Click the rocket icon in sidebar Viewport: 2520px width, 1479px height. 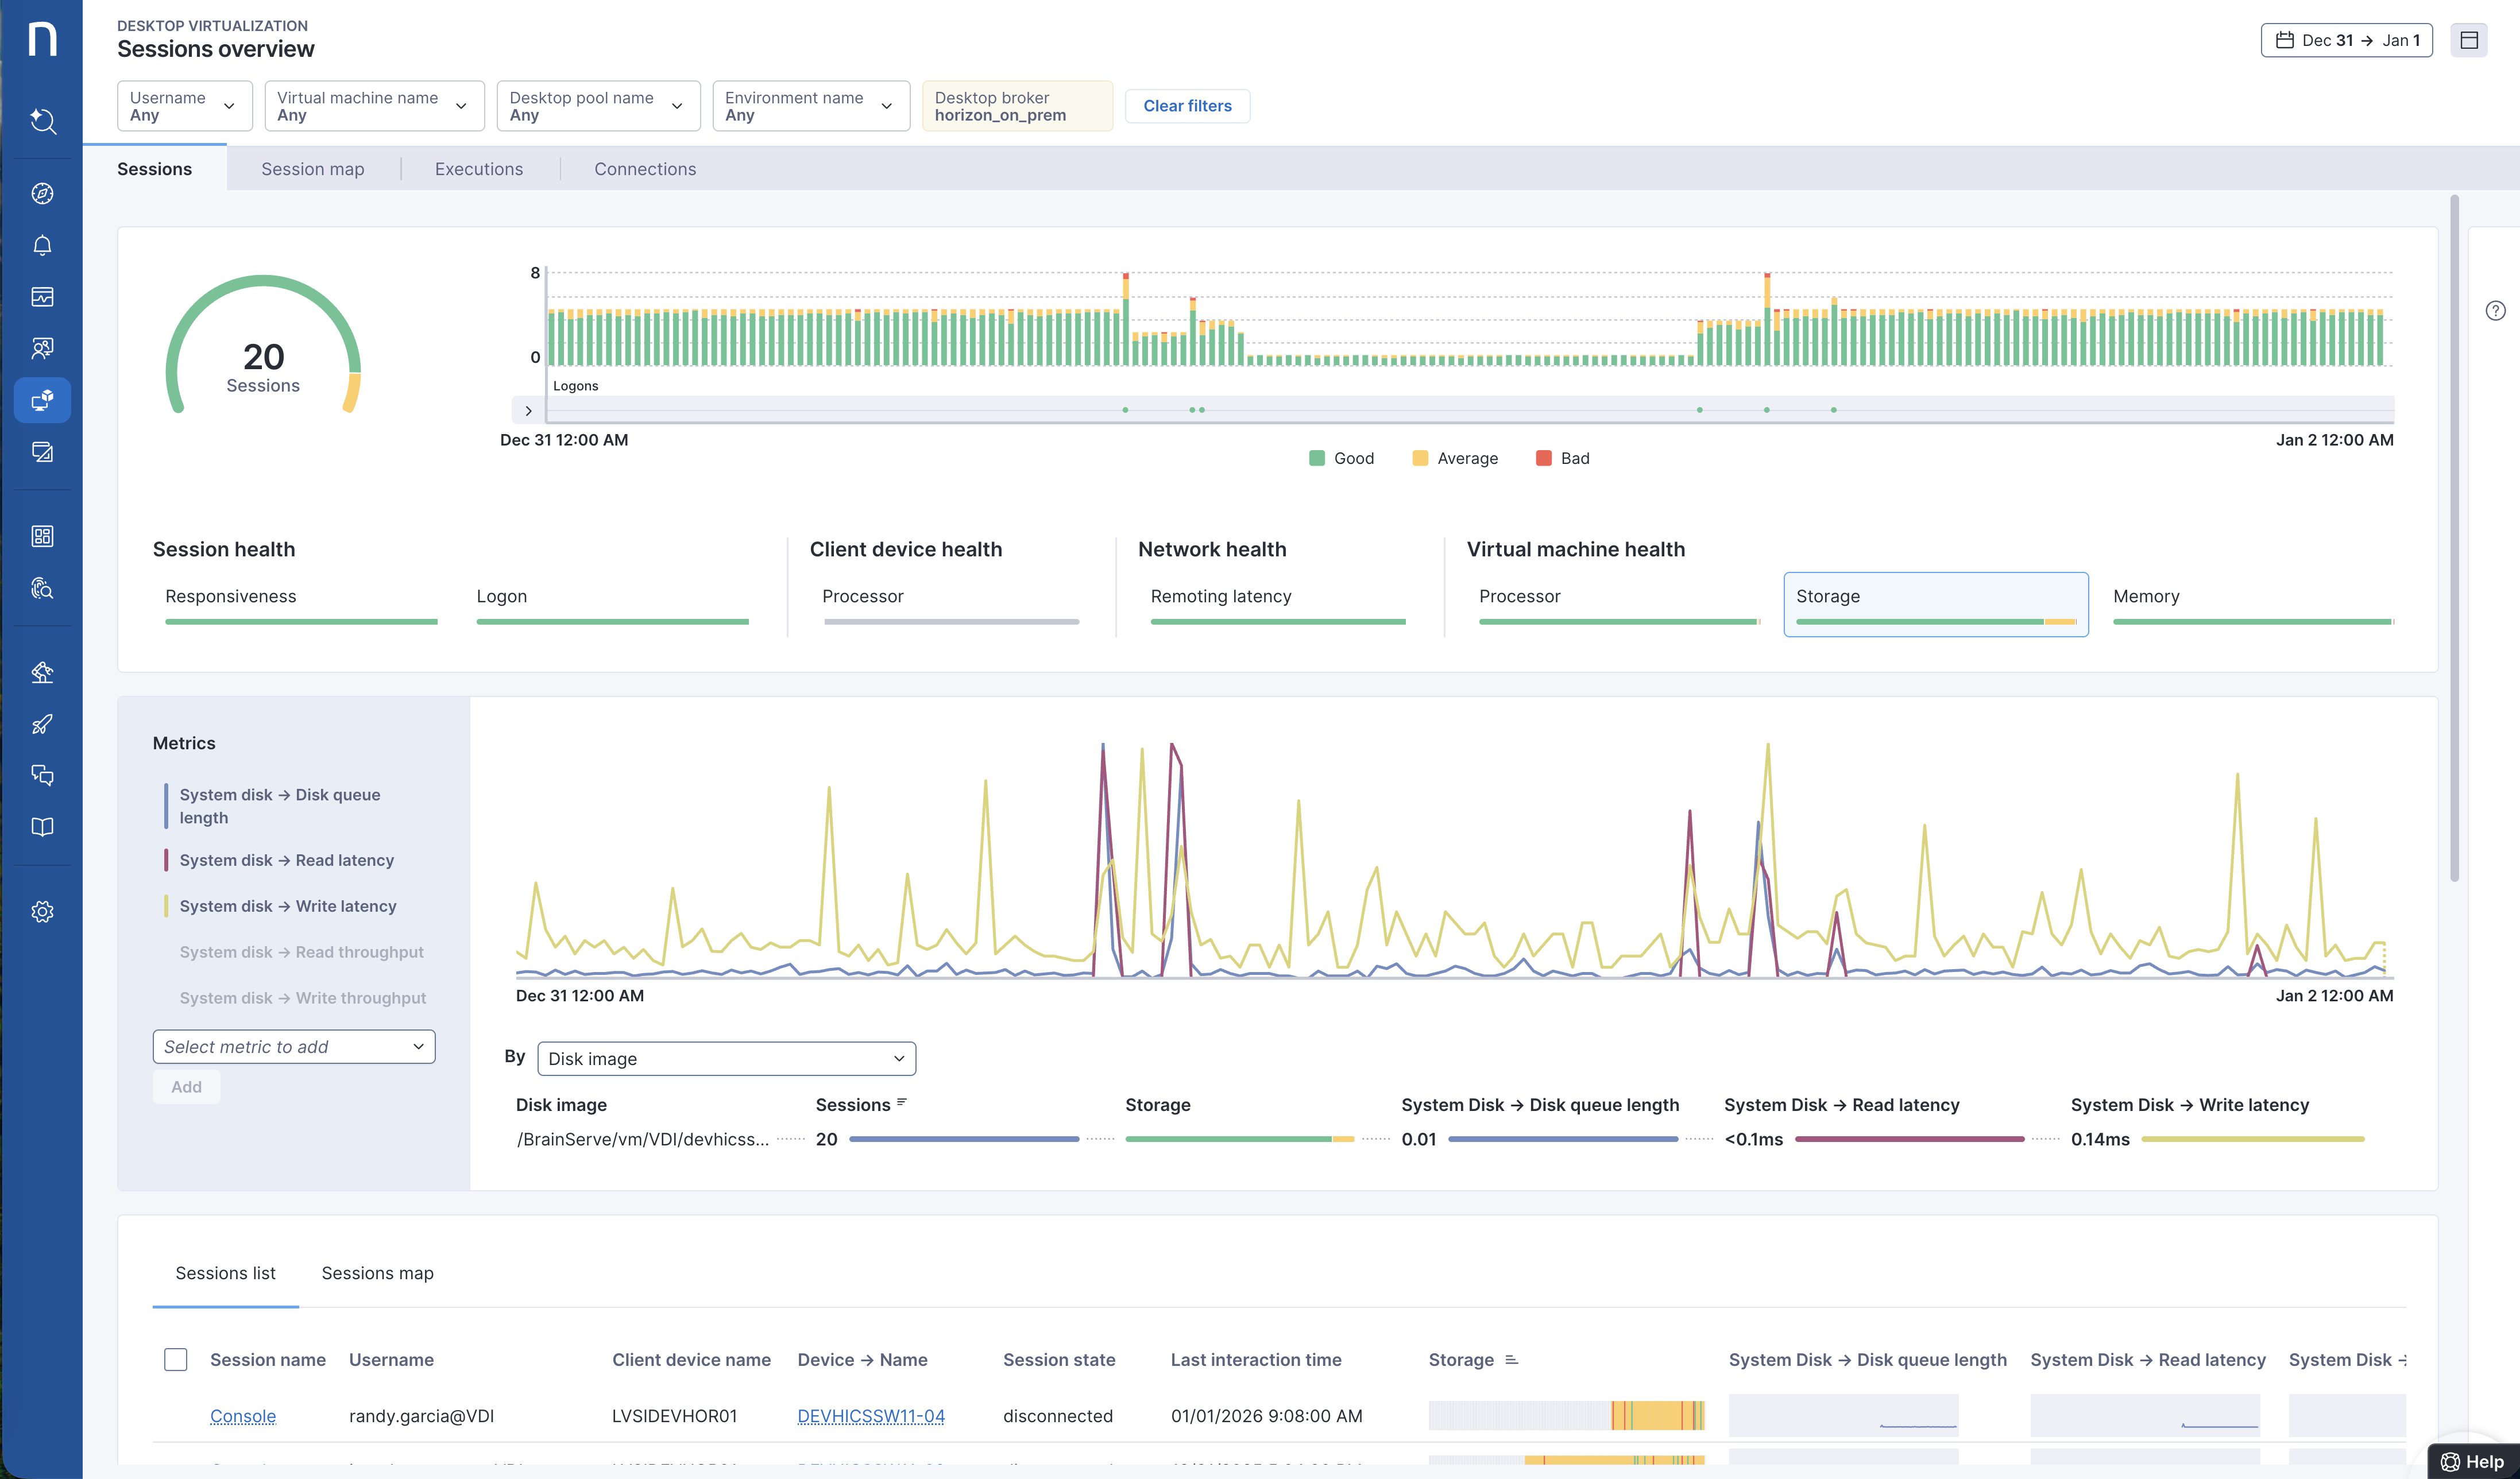click(42, 724)
